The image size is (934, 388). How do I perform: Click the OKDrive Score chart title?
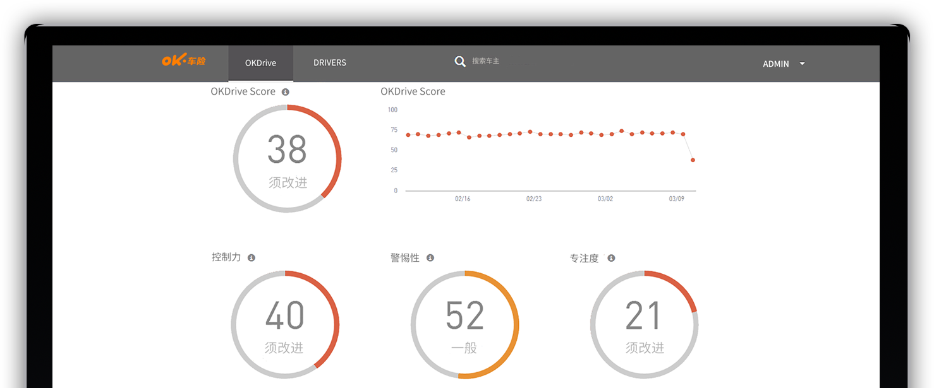[413, 91]
